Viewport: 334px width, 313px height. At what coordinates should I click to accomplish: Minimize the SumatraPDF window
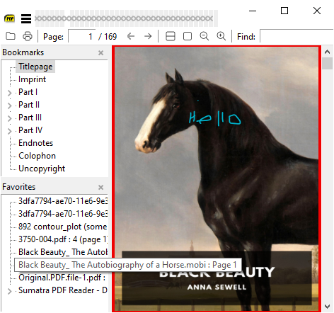pyautogui.click(x=253, y=11)
